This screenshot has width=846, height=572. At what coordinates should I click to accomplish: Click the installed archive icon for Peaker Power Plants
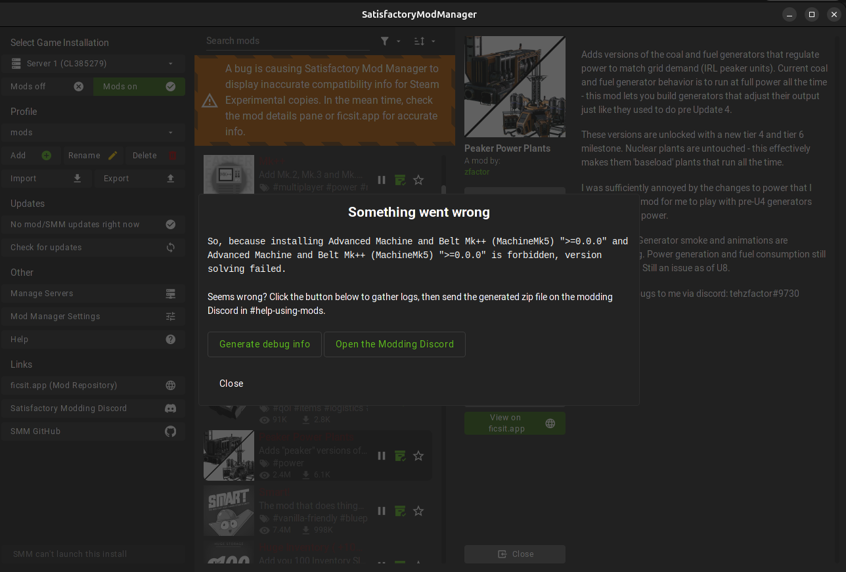pyautogui.click(x=399, y=456)
